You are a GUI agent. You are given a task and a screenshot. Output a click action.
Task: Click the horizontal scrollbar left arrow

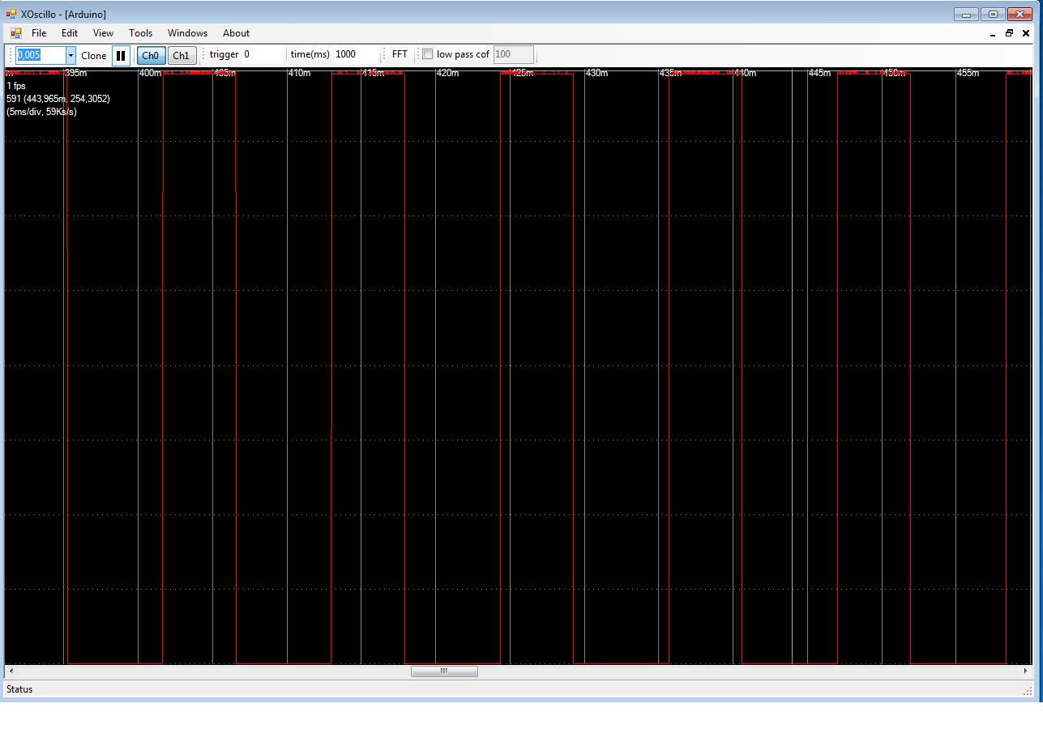(11, 671)
